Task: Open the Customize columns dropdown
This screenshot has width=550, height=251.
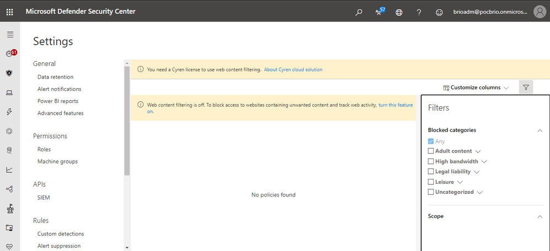Action: point(476,88)
